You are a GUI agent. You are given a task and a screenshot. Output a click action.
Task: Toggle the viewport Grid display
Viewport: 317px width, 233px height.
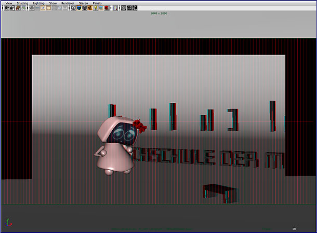pos(32,8)
